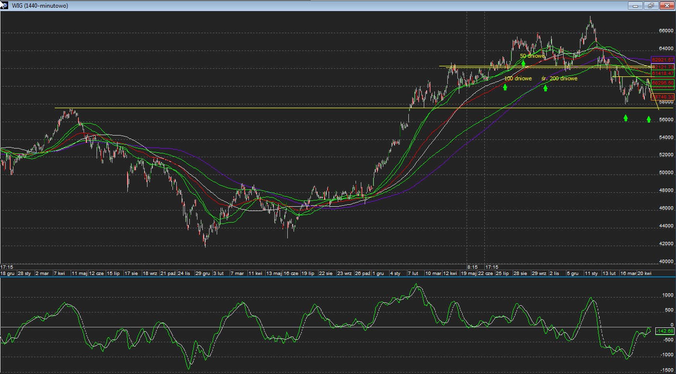Click the '5 gru' date on time axis

click(572, 274)
